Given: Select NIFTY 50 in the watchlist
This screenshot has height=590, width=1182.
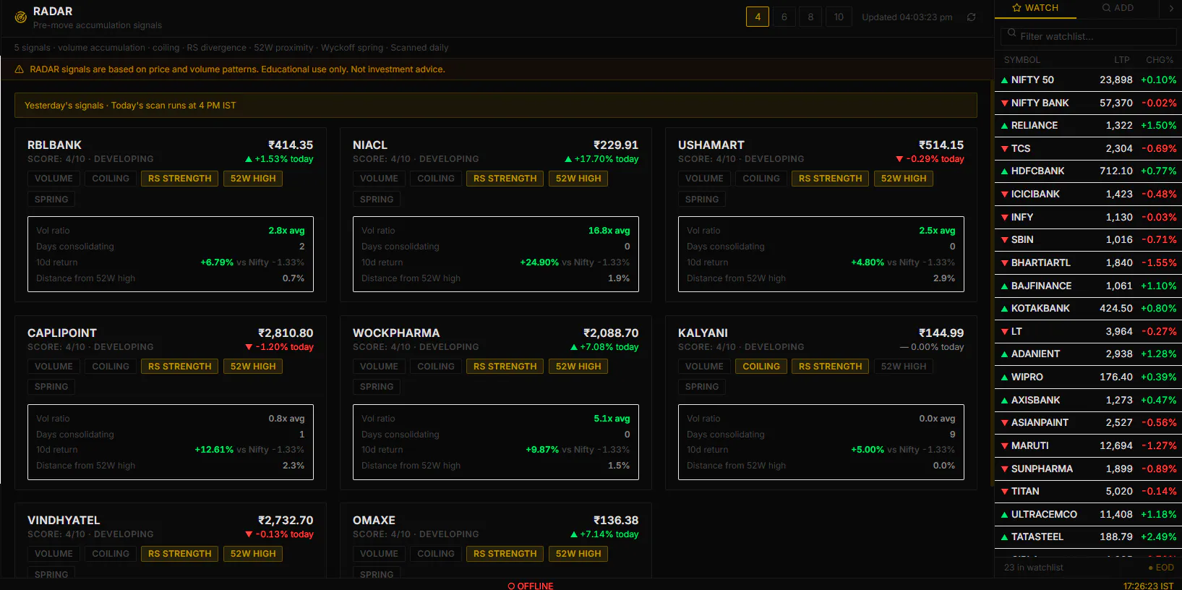Looking at the screenshot, I should pyautogui.click(x=1088, y=80).
